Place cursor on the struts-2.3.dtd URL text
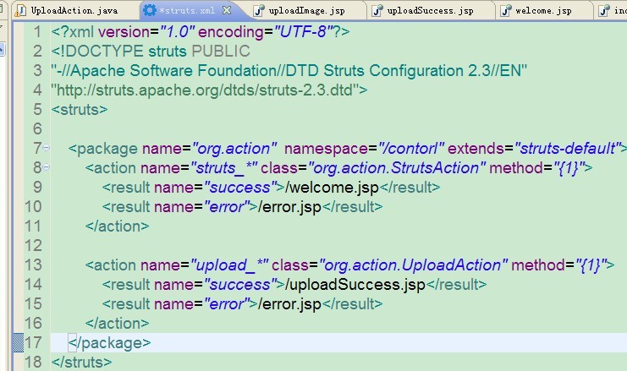 (x=205, y=90)
